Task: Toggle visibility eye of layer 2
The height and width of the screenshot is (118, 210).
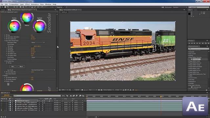Action: 1,103
